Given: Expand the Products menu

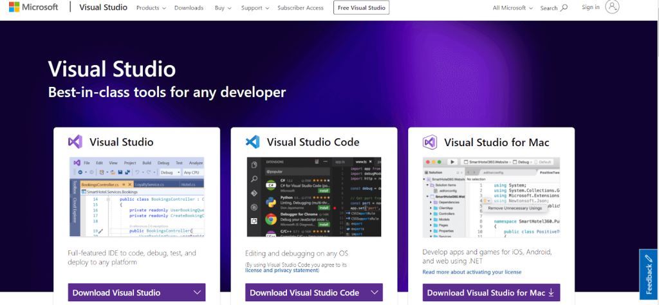Looking at the screenshot, I should (151, 8).
